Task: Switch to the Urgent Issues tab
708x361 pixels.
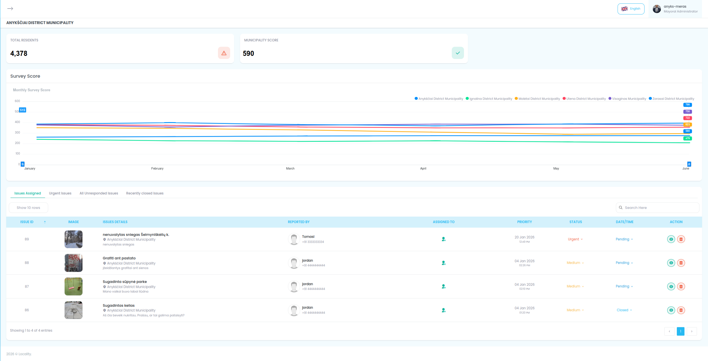Action: (x=60, y=193)
